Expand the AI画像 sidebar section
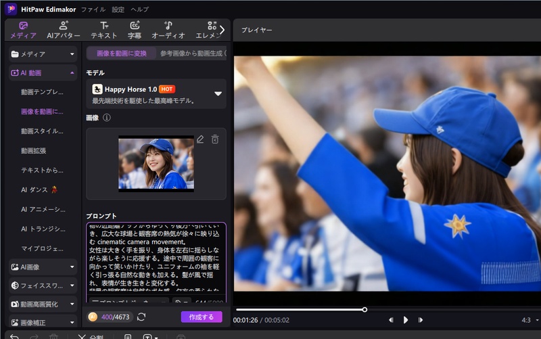 tap(43, 267)
